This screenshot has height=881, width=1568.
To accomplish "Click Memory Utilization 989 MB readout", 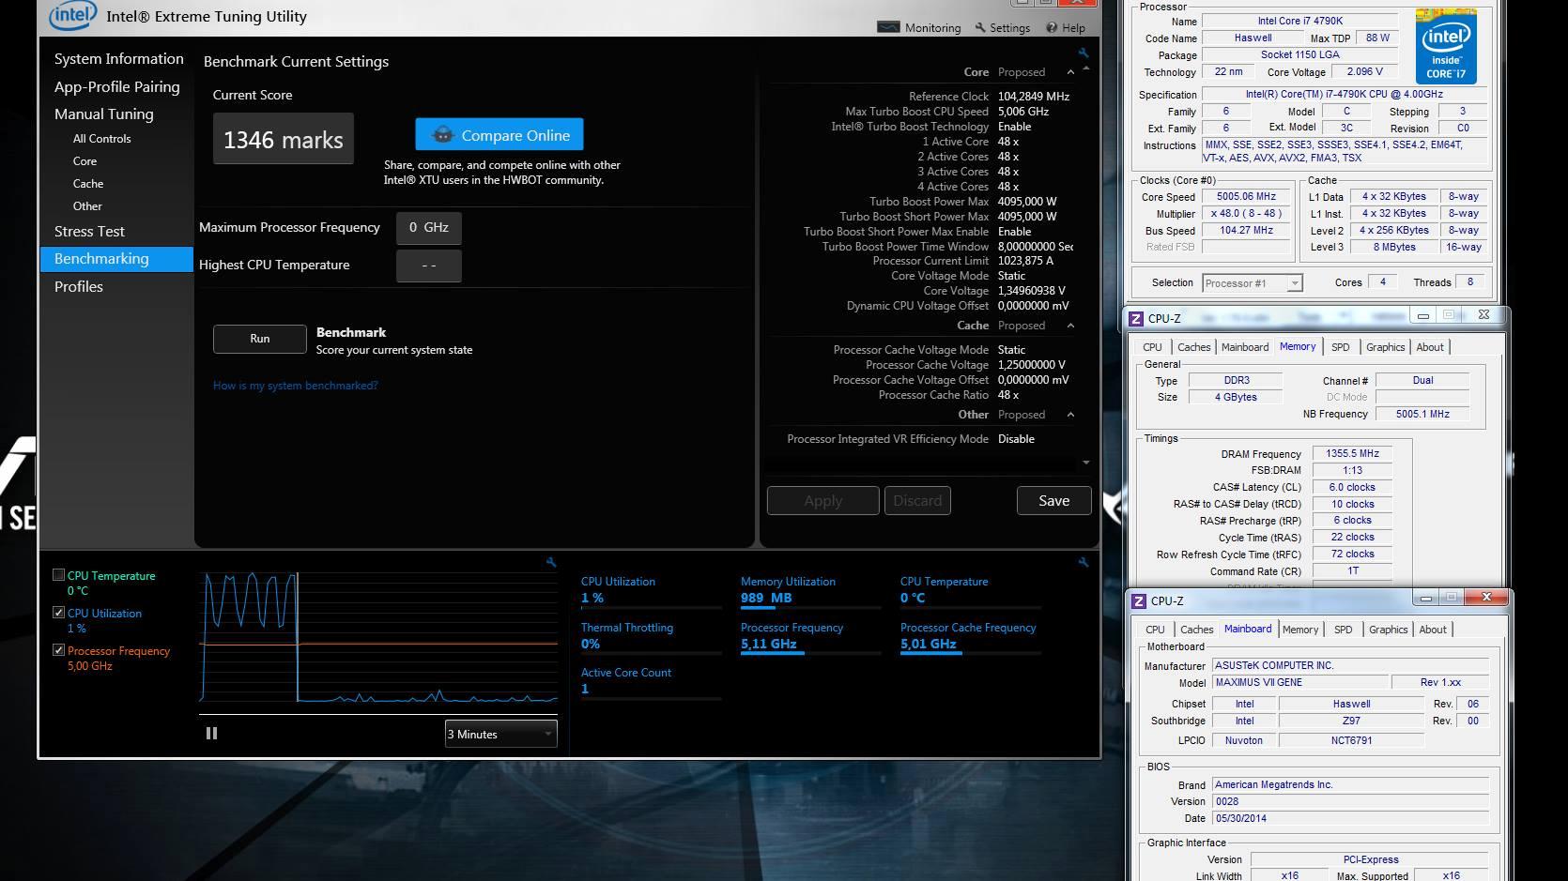I will (766, 598).
